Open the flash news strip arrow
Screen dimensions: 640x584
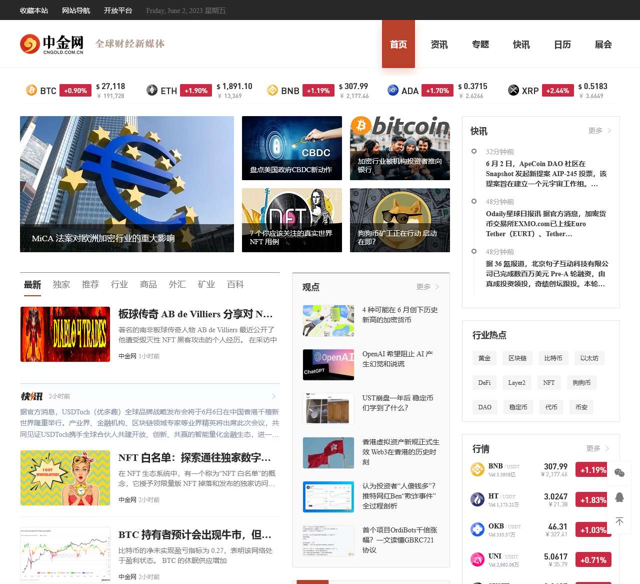click(x=273, y=396)
